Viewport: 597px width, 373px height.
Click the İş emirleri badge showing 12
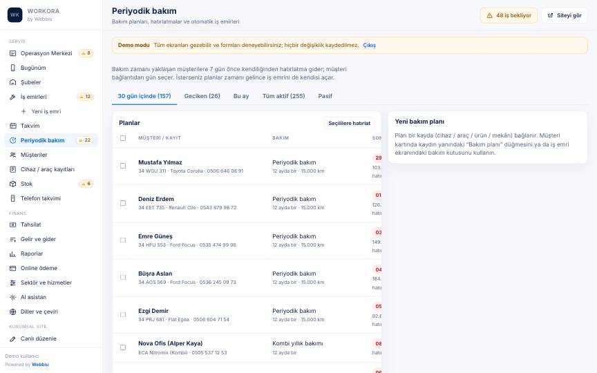[x=85, y=97]
